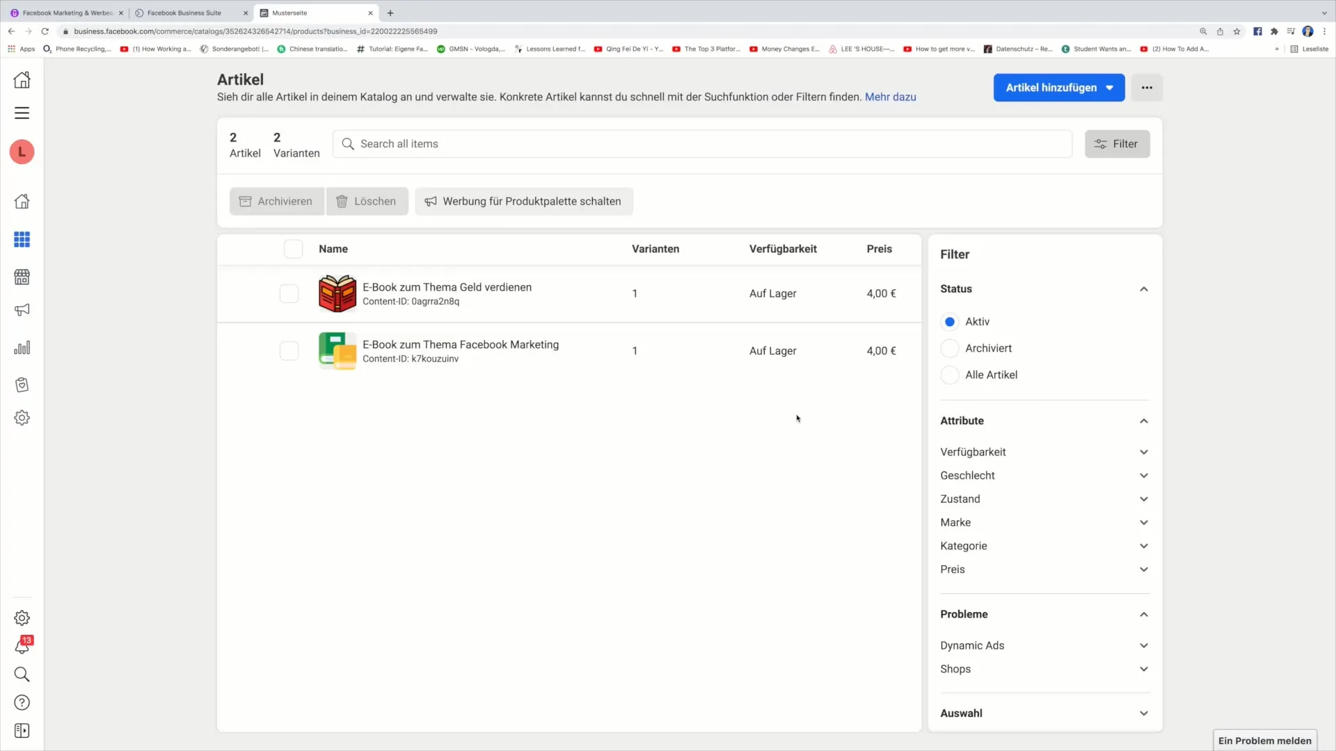Open the Artikel hinzufügen dropdown button
Viewport: 1336px width, 751px height.
coord(1058,88)
